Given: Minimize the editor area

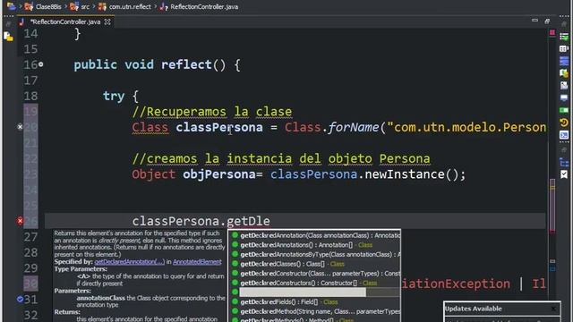Looking at the screenshot, I should [535, 21].
